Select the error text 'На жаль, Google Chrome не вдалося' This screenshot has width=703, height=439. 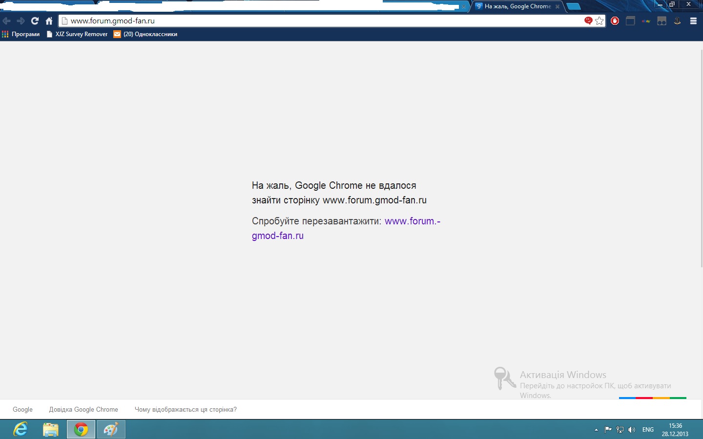334,185
